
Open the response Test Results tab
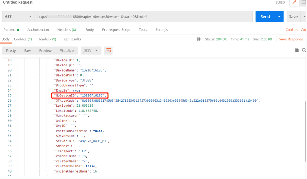pyautogui.click(x=71, y=39)
